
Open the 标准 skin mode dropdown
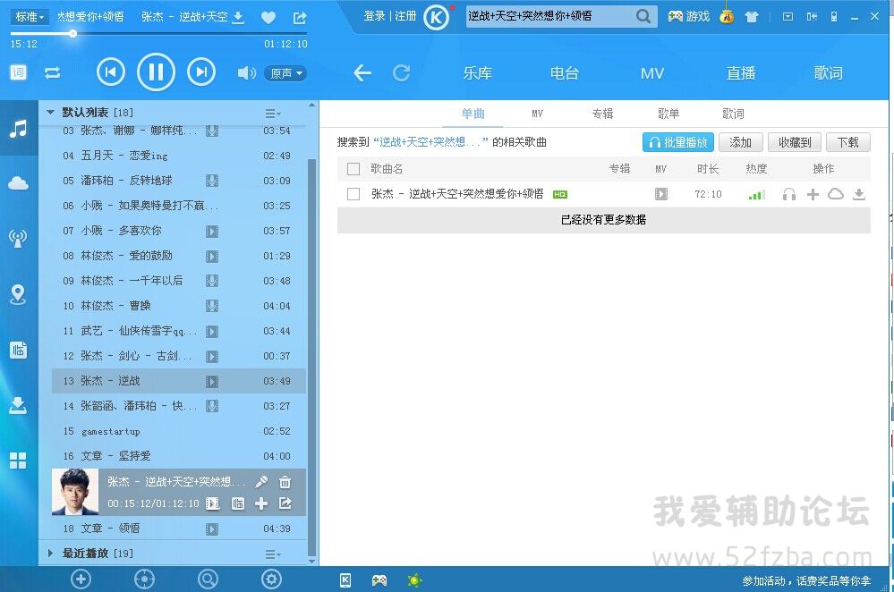(30, 17)
